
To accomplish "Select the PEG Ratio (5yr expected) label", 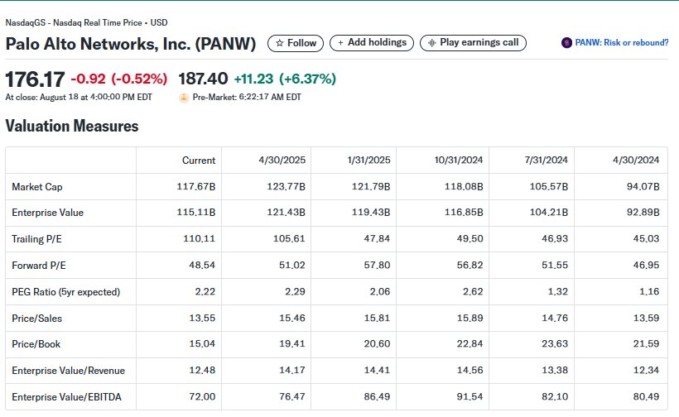I will [65, 292].
